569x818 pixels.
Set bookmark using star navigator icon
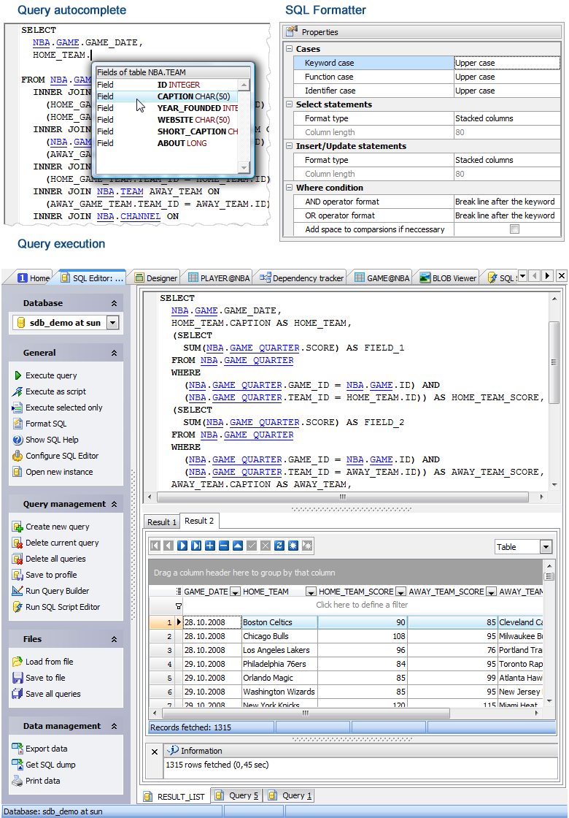(293, 546)
